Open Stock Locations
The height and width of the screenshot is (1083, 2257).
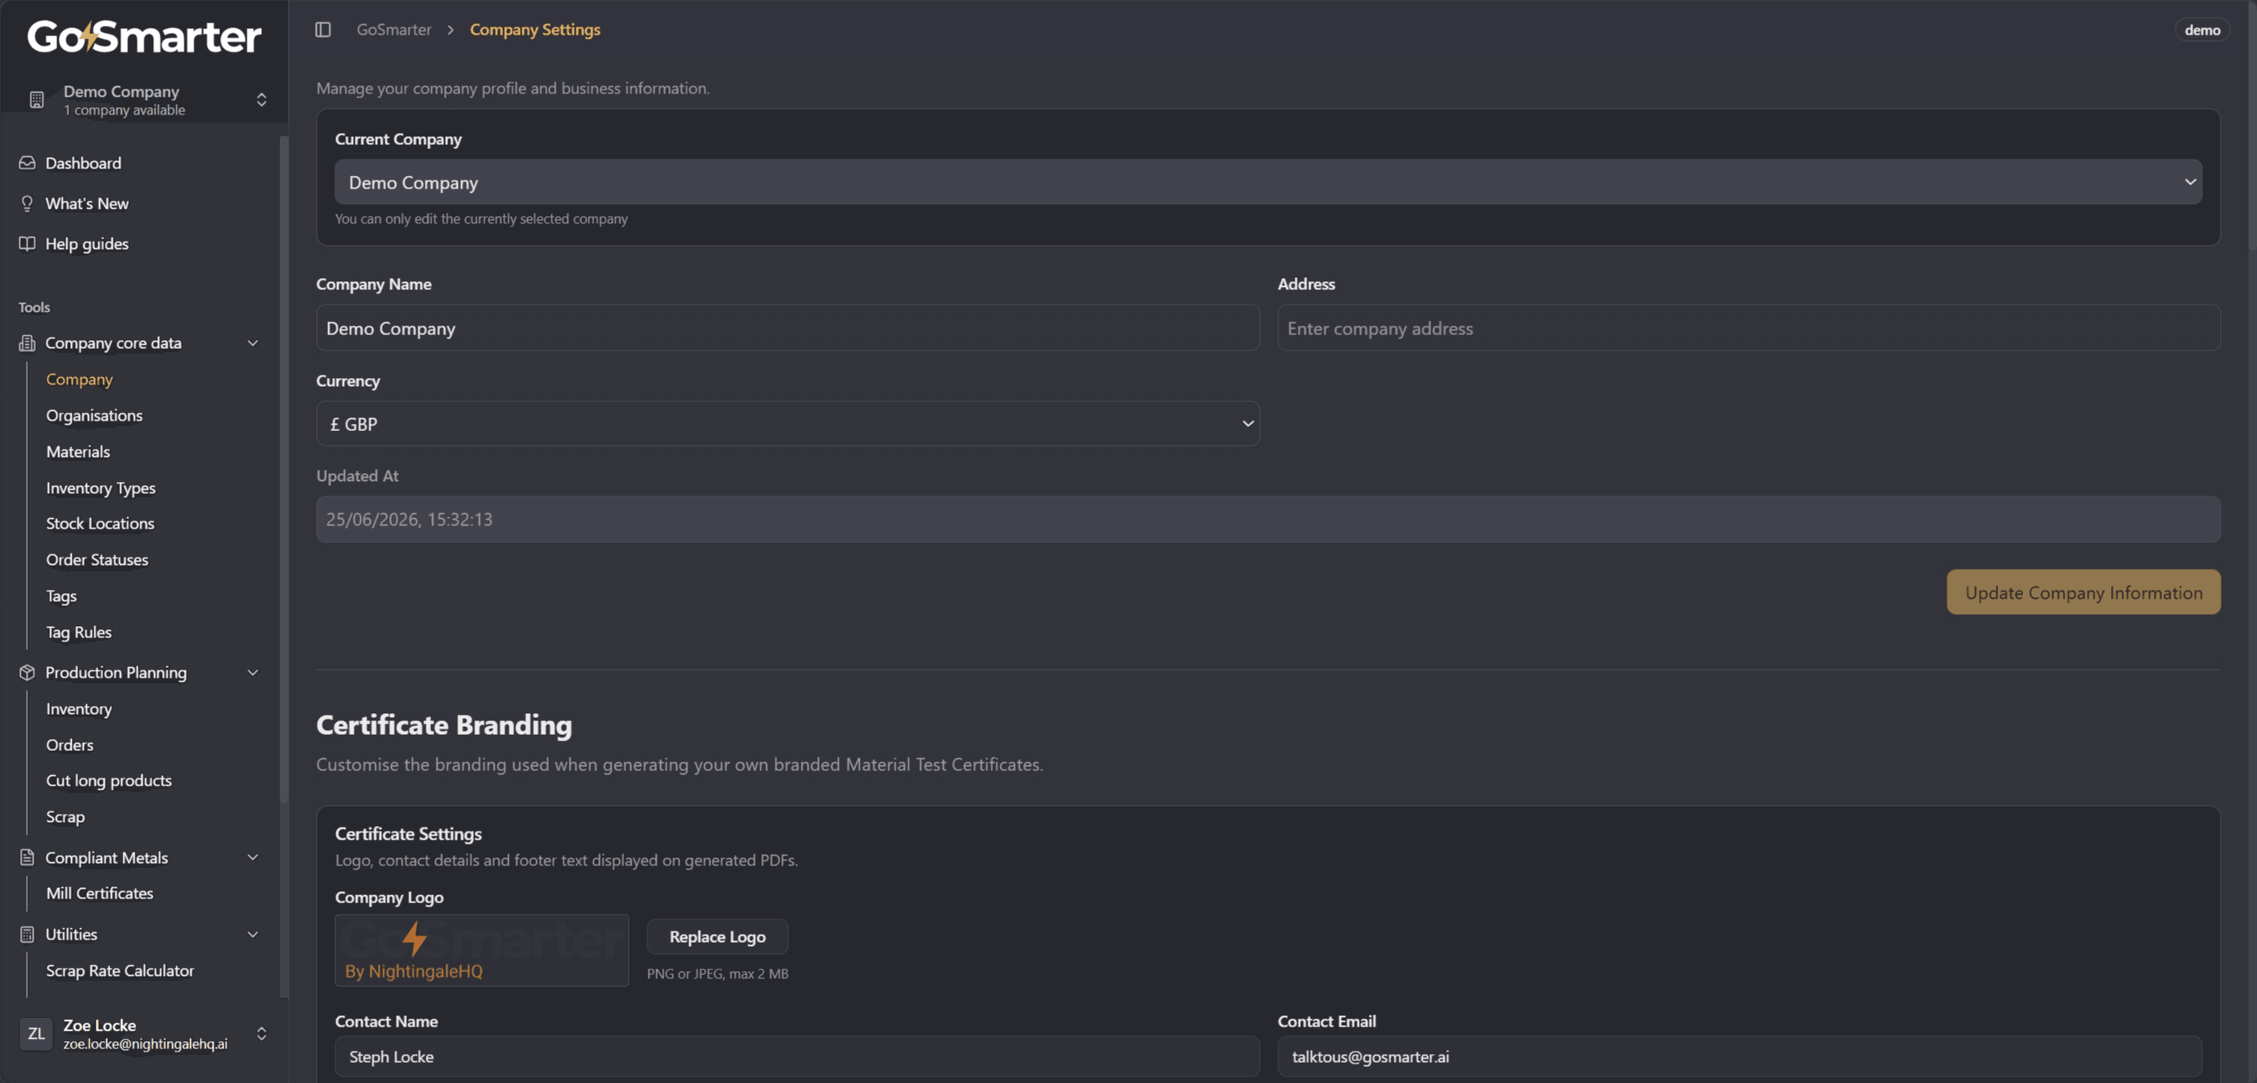100,523
